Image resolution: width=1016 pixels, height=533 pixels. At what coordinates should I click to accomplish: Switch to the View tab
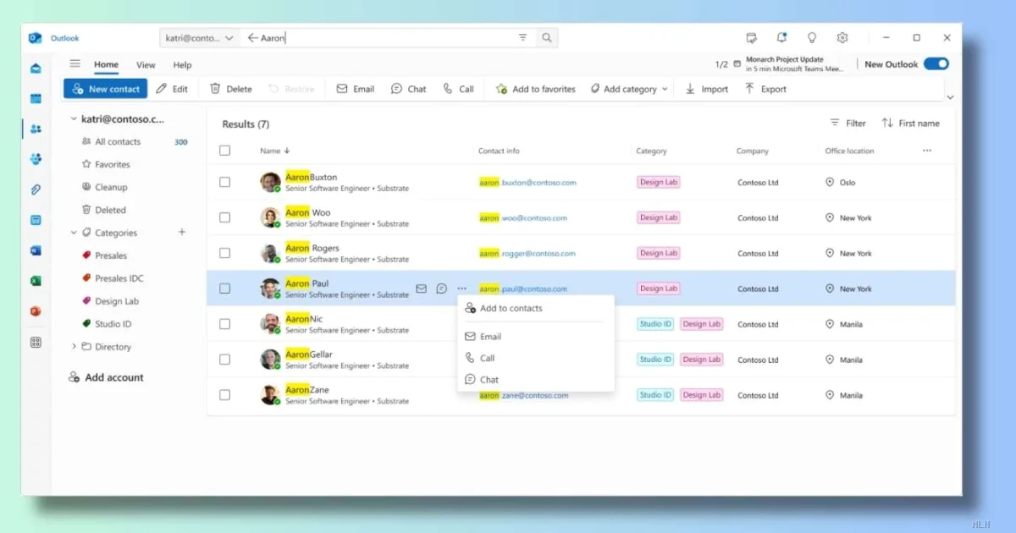(x=146, y=65)
